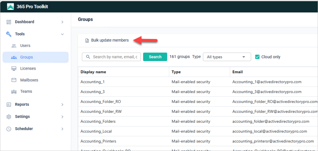
Task: Click the 161 groups count text
Action: point(180,57)
